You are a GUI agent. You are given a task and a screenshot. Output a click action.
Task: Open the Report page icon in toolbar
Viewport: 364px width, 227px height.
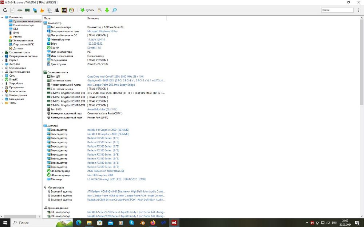coord(12,10)
